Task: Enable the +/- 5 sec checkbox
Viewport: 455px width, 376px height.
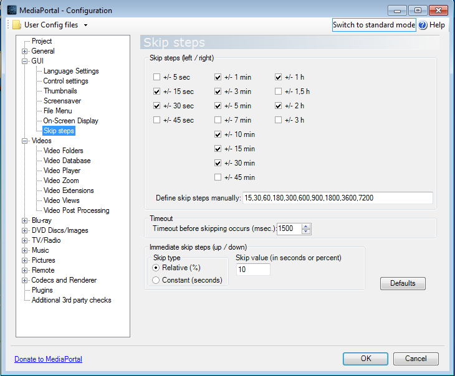Action: (156, 77)
